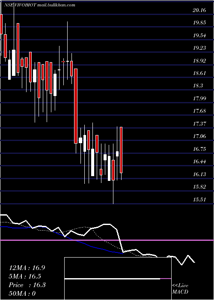The width and height of the screenshot is (214, 300).
Task: Select the 19.85 price axis label
Action: coord(199,23)
